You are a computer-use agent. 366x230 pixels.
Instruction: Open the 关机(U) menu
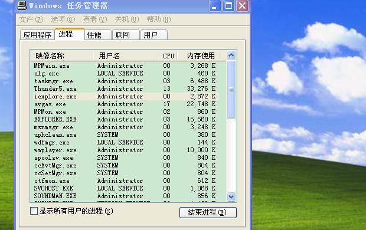[127, 19]
